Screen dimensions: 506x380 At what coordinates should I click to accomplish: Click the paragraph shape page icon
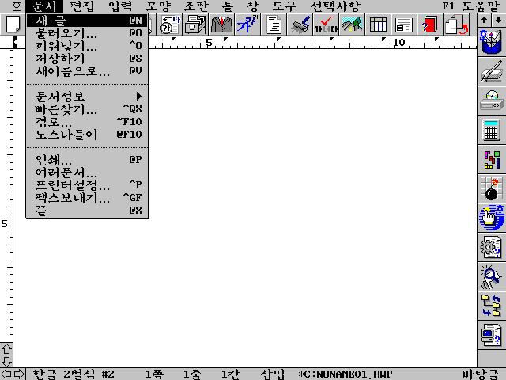274,25
